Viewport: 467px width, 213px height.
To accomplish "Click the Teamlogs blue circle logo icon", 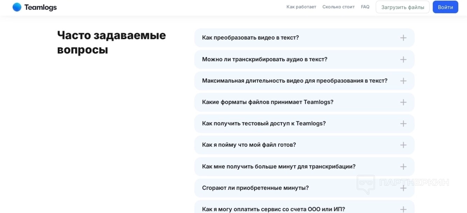I will (17, 7).
